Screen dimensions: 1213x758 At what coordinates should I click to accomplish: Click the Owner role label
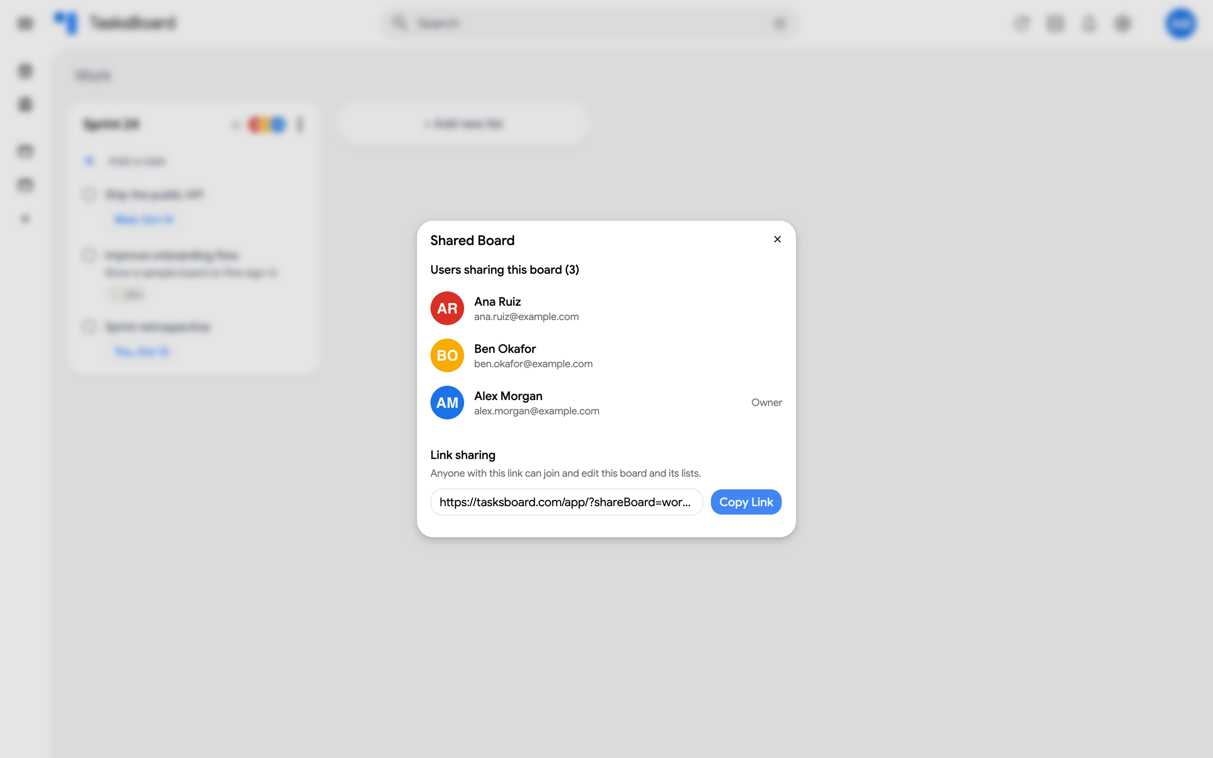pos(767,403)
